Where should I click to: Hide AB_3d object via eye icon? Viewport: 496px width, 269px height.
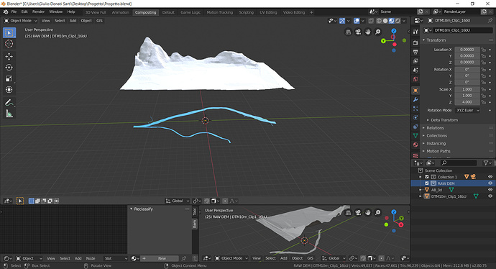(x=490, y=190)
